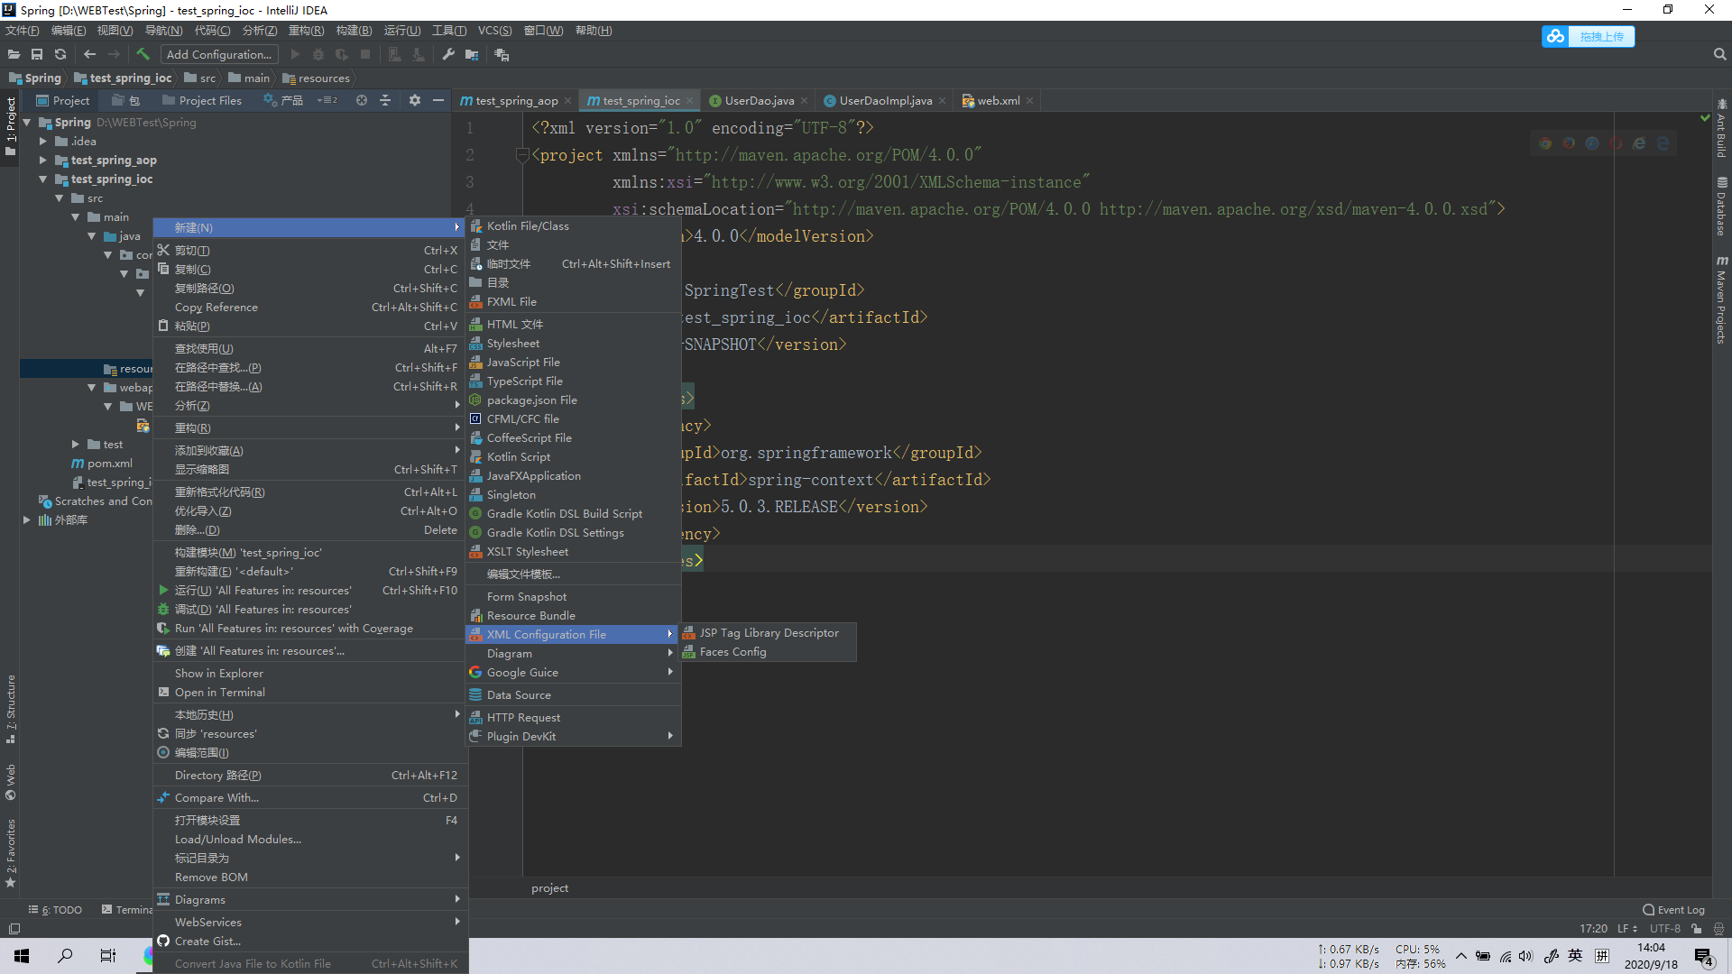This screenshot has width=1732, height=974.
Task: Expand the .idea folder node
Action: [x=42, y=142]
